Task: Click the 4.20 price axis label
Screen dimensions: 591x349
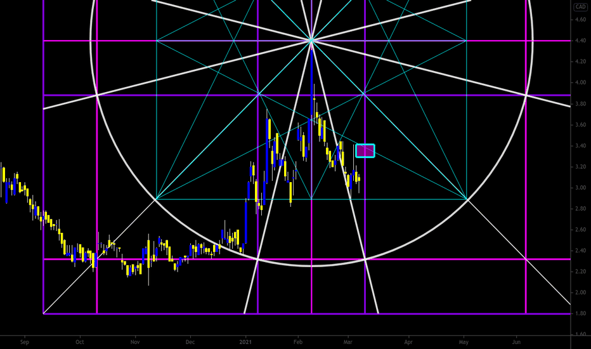Action: click(580, 62)
